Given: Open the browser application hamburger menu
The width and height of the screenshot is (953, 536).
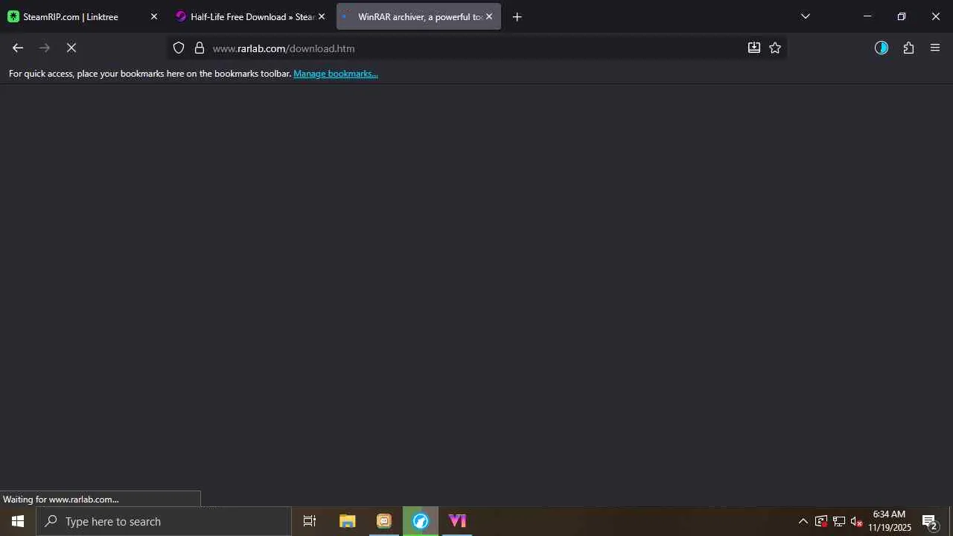Looking at the screenshot, I should tap(935, 48).
